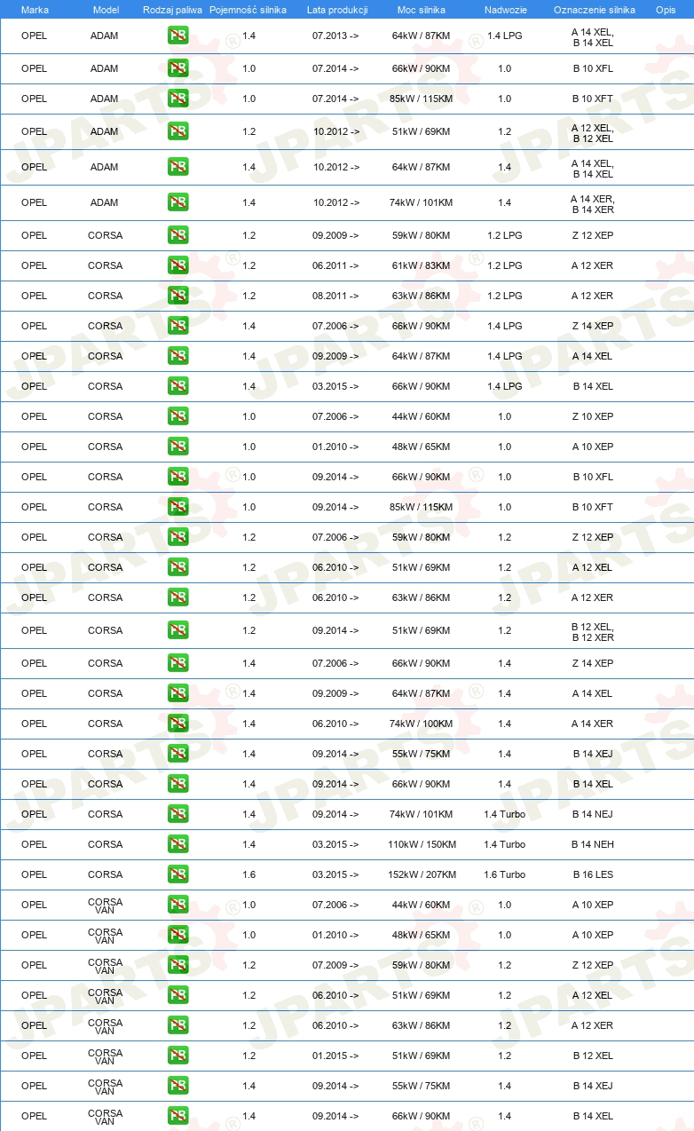
Task: Select fuel icon in CORSA 08.2011 row
Action: (177, 296)
